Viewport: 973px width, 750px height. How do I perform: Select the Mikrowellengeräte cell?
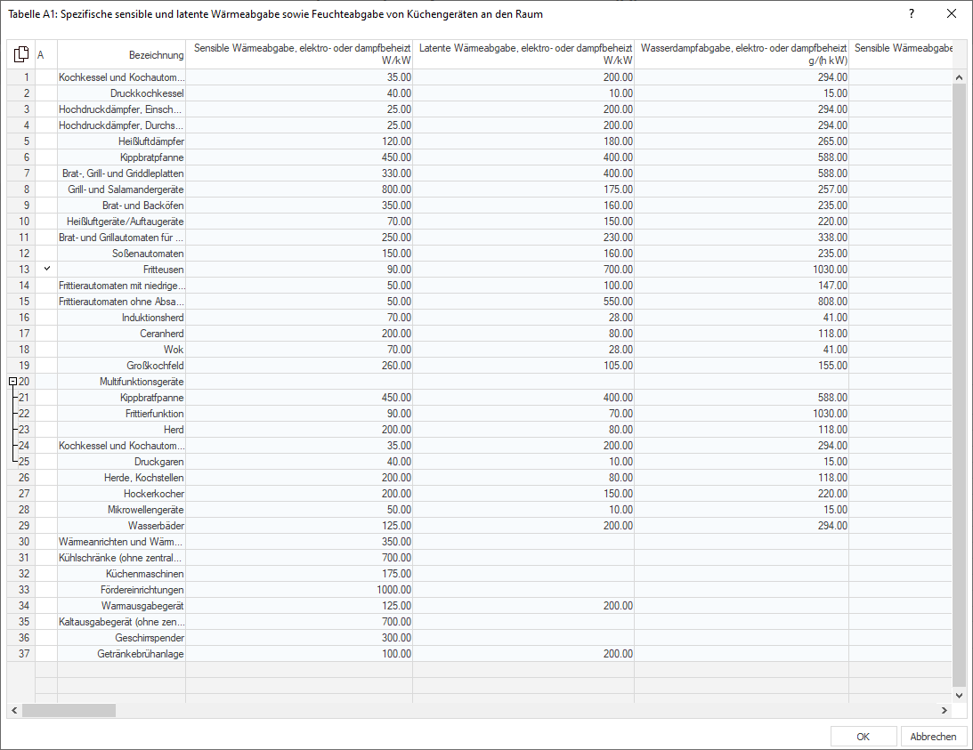[122, 509]
